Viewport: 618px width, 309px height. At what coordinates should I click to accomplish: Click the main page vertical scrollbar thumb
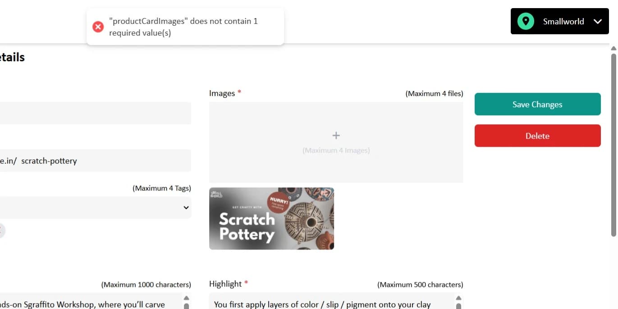click(613, 144)
